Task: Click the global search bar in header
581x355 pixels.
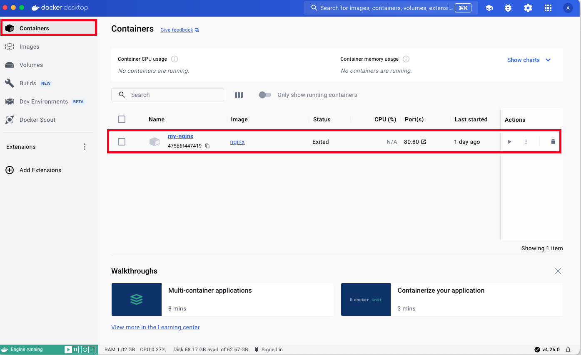Action: [x=391, y=8]
